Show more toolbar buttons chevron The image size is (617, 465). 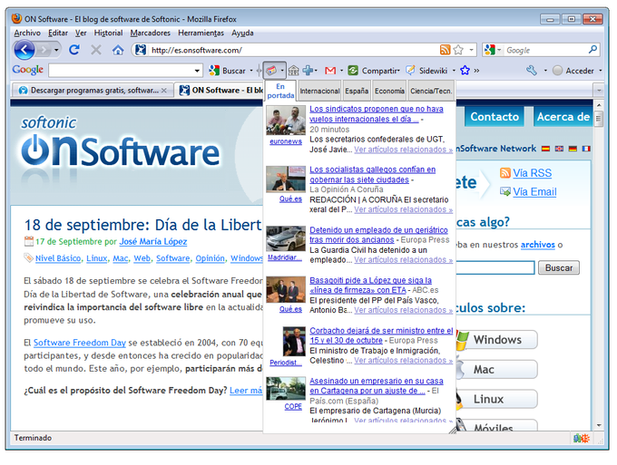476,71
